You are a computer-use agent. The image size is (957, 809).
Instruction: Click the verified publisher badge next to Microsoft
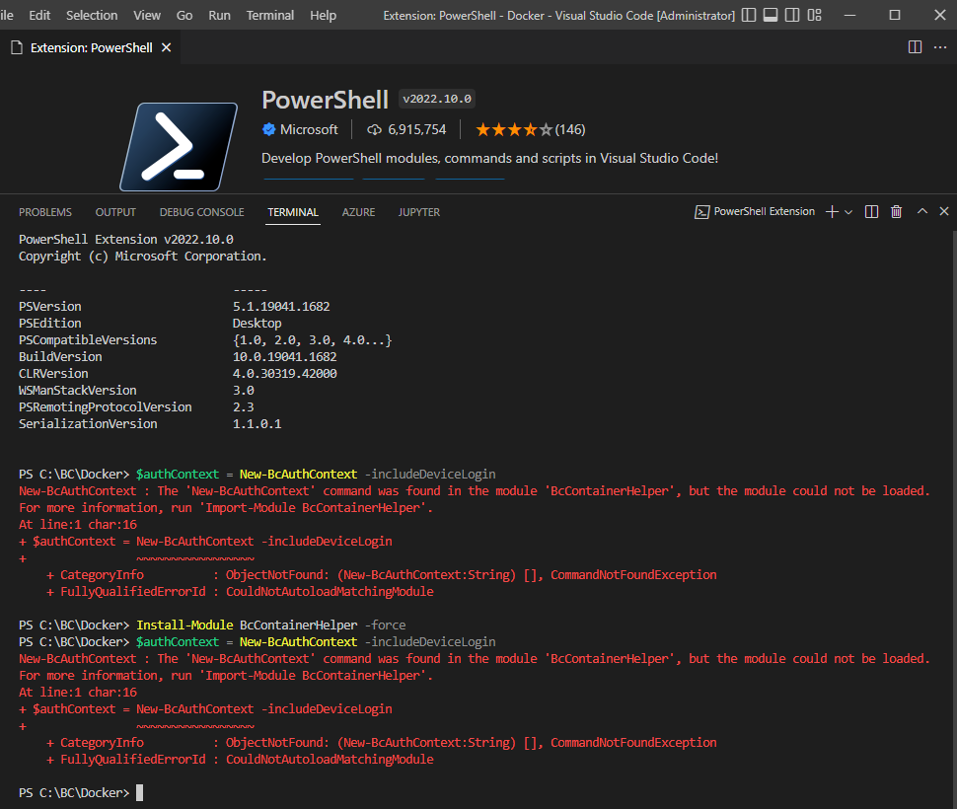267,129
